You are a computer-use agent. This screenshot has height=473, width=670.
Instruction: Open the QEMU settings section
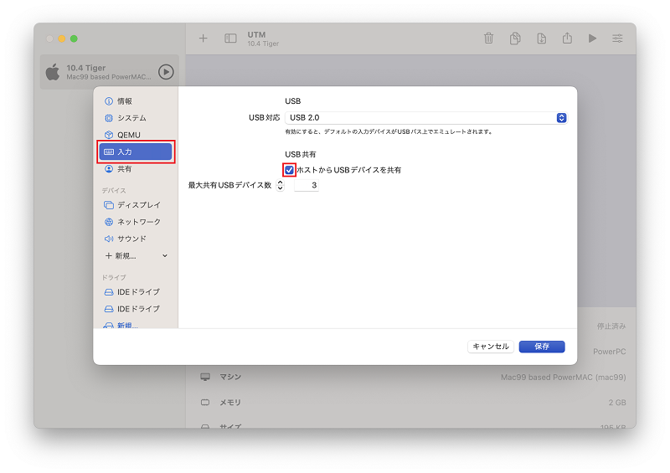(135, 135)
